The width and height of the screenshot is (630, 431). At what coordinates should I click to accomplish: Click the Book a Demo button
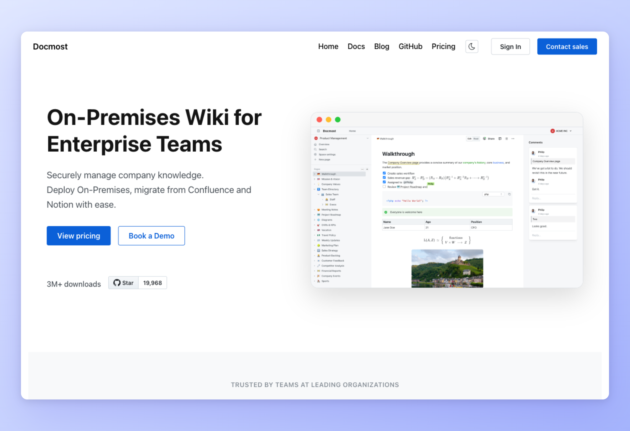click(151, 235)
